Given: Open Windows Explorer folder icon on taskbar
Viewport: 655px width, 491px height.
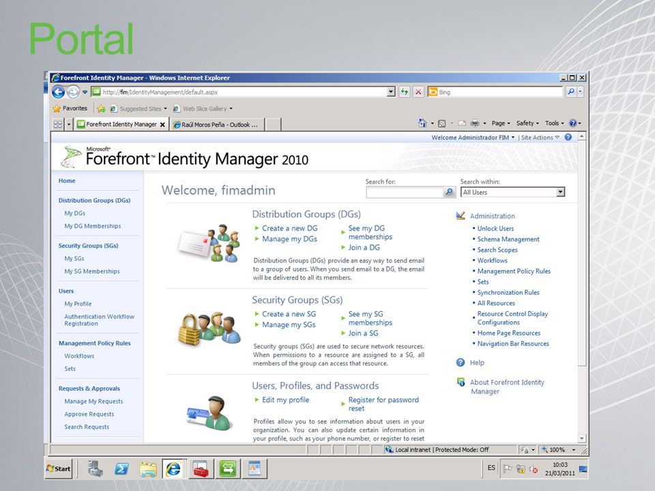Looking at the screenshot, I should coord(148,469).
